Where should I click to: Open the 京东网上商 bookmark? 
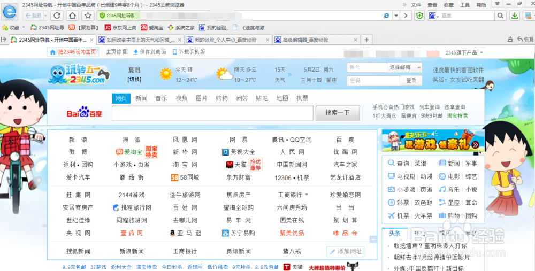point(120,28)
